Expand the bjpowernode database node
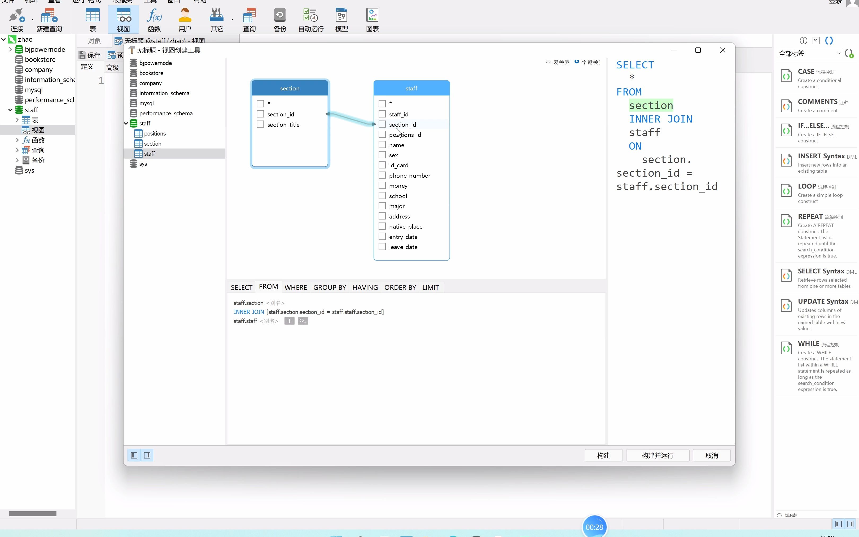The image size is (859, 537). click(10, 49)
